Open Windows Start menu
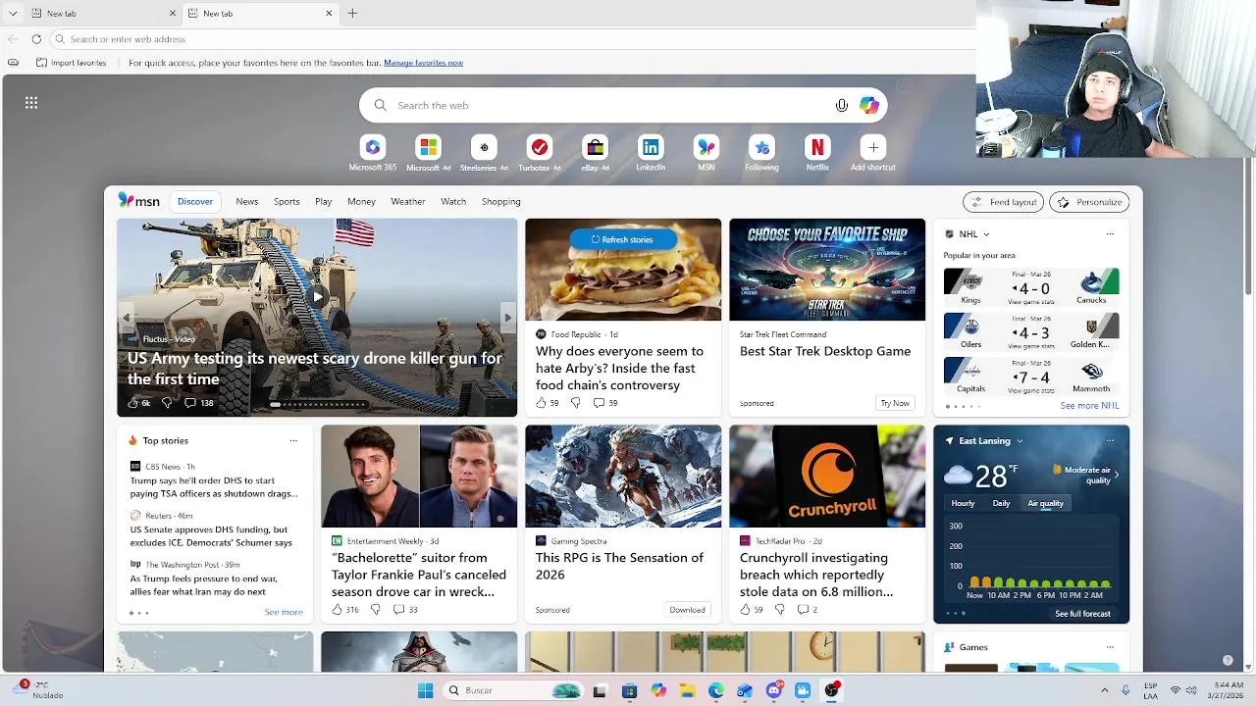This screenshot has height=706, width=1256. (425, 690)
